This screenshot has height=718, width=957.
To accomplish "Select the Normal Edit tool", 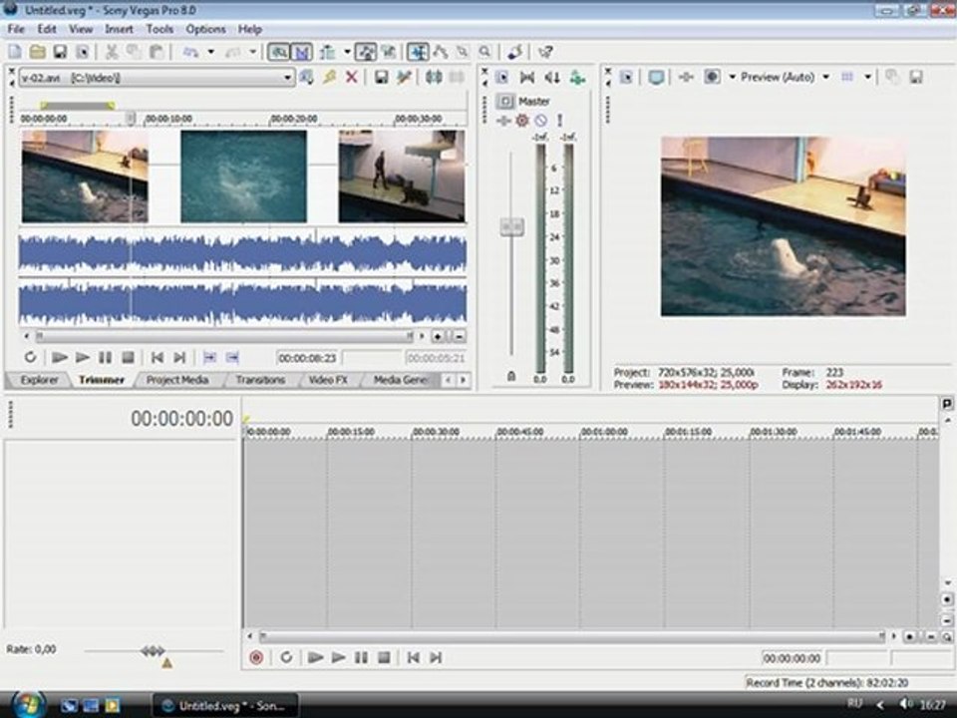I will (418, 52).
